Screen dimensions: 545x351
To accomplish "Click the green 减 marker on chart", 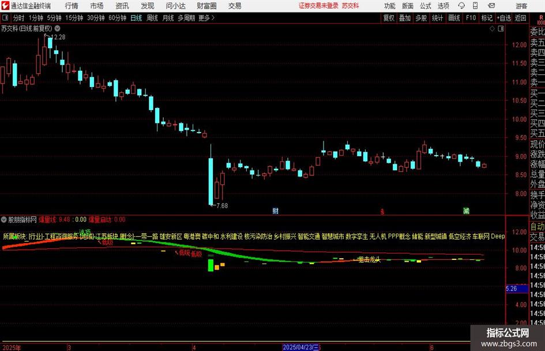I will (466, 211).
